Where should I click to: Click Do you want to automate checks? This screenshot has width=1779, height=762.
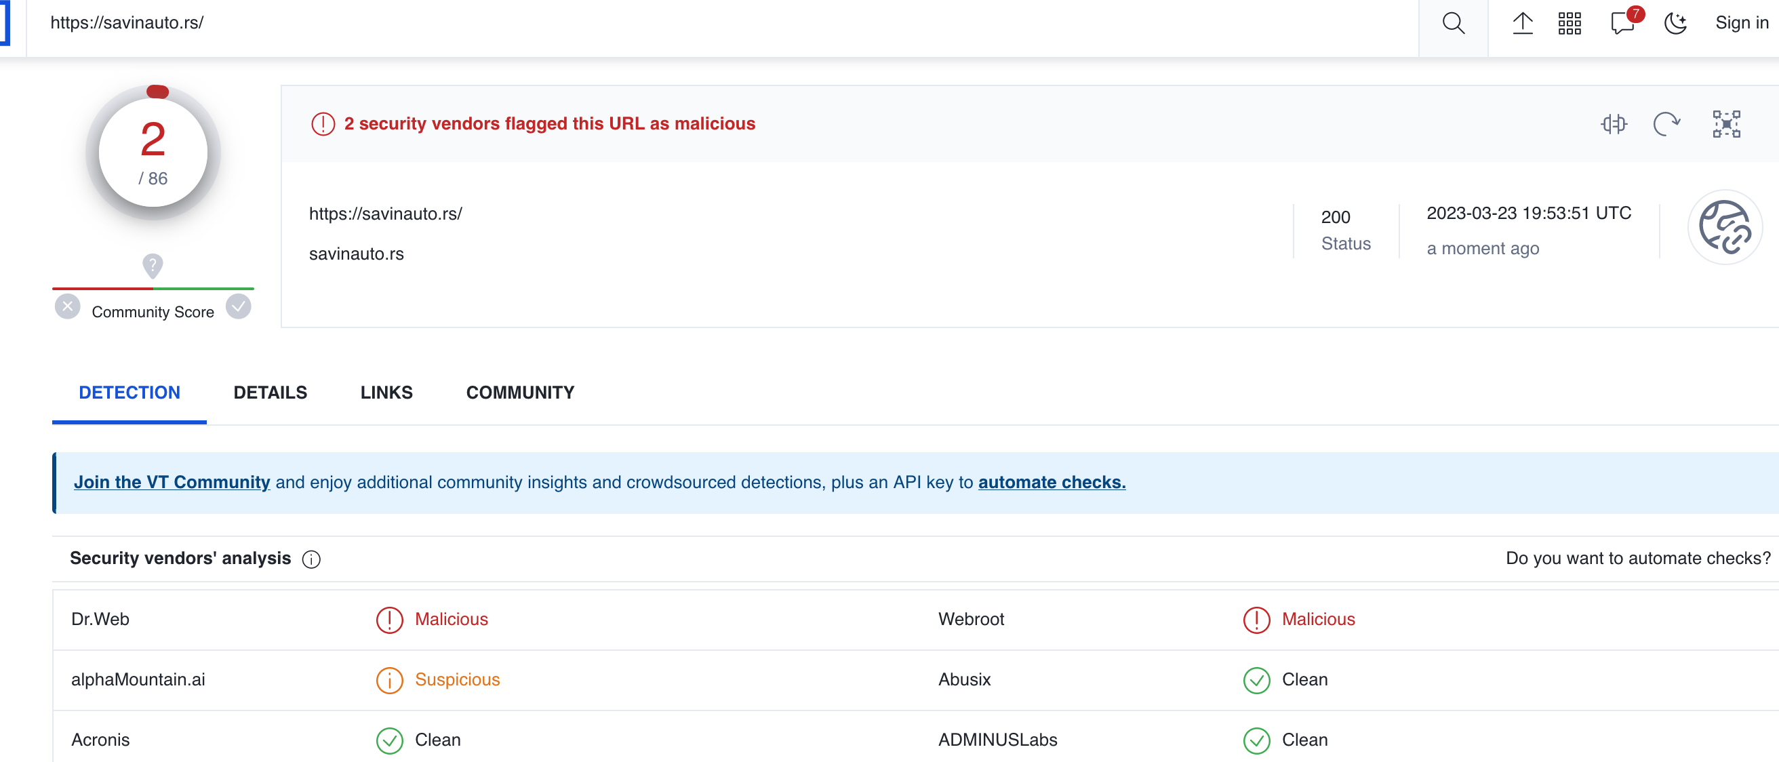click(1638, 558)
